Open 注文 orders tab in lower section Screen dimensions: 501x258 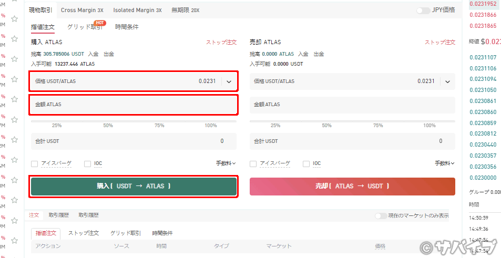pos(34,215)
